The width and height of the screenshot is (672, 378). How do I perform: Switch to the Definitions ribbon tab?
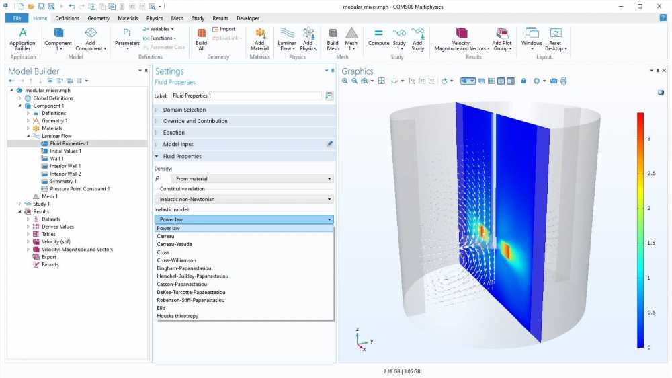point(67,18)
